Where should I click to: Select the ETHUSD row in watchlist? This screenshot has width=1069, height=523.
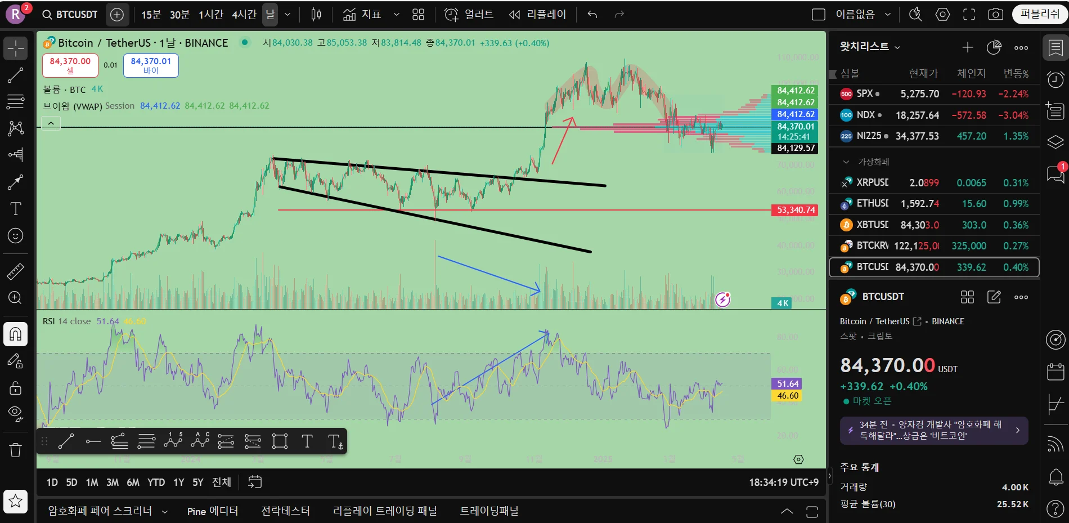pos(934,204)
